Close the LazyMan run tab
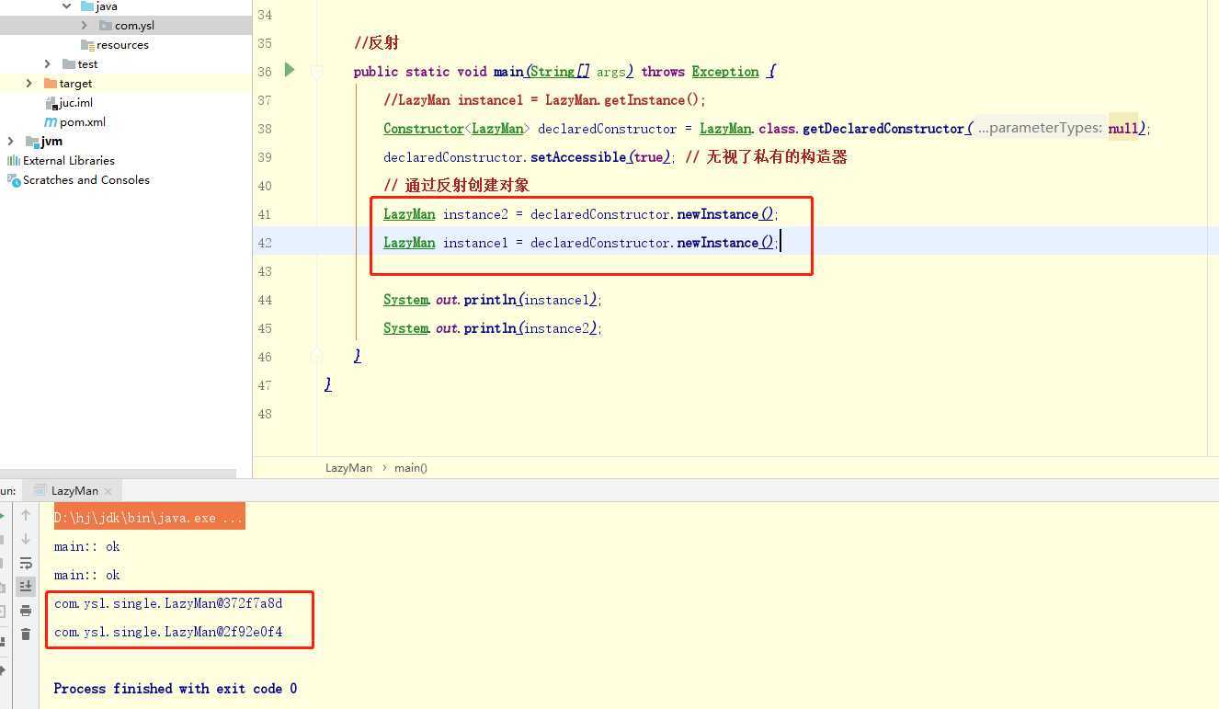1219x709 pixels. click(108, 491)
